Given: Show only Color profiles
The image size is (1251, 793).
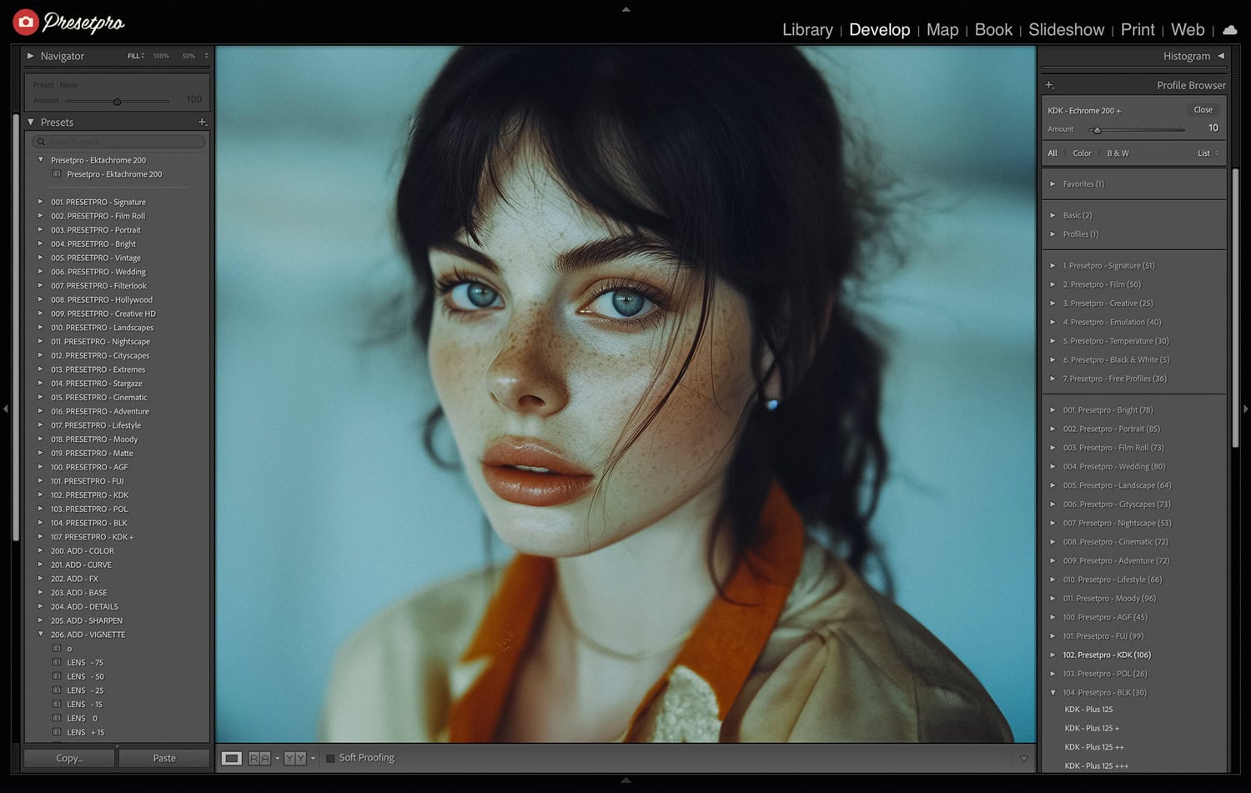Looking at the screenshot, I should pyautogui.click(x=1082, y=153).
